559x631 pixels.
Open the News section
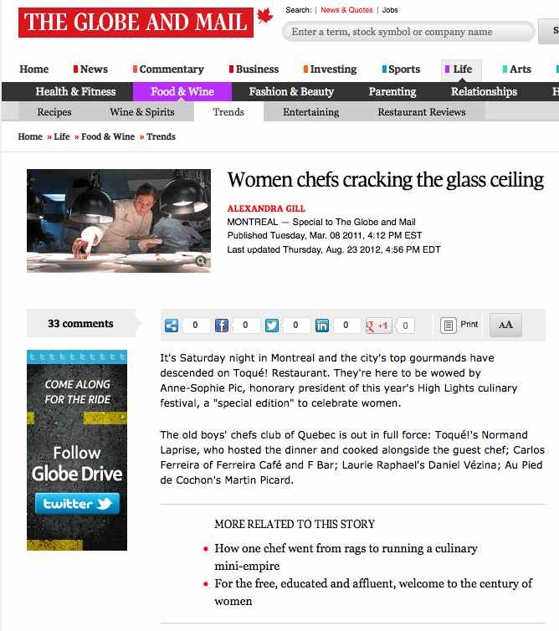click(90, 69)
